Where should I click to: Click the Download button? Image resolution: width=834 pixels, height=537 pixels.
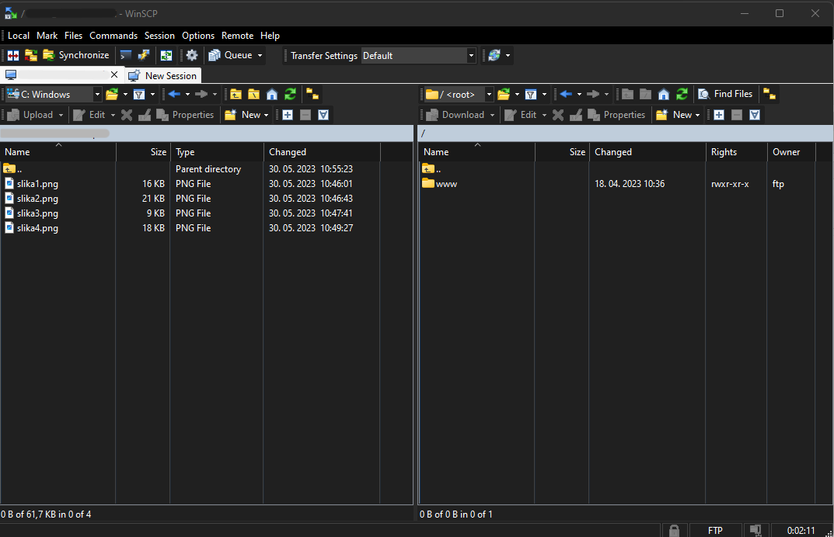(x=455, y=115)
